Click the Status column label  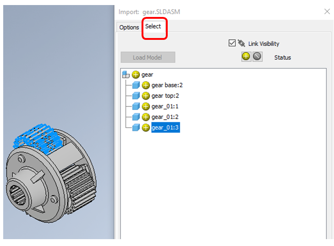click(x=282, y=58)
